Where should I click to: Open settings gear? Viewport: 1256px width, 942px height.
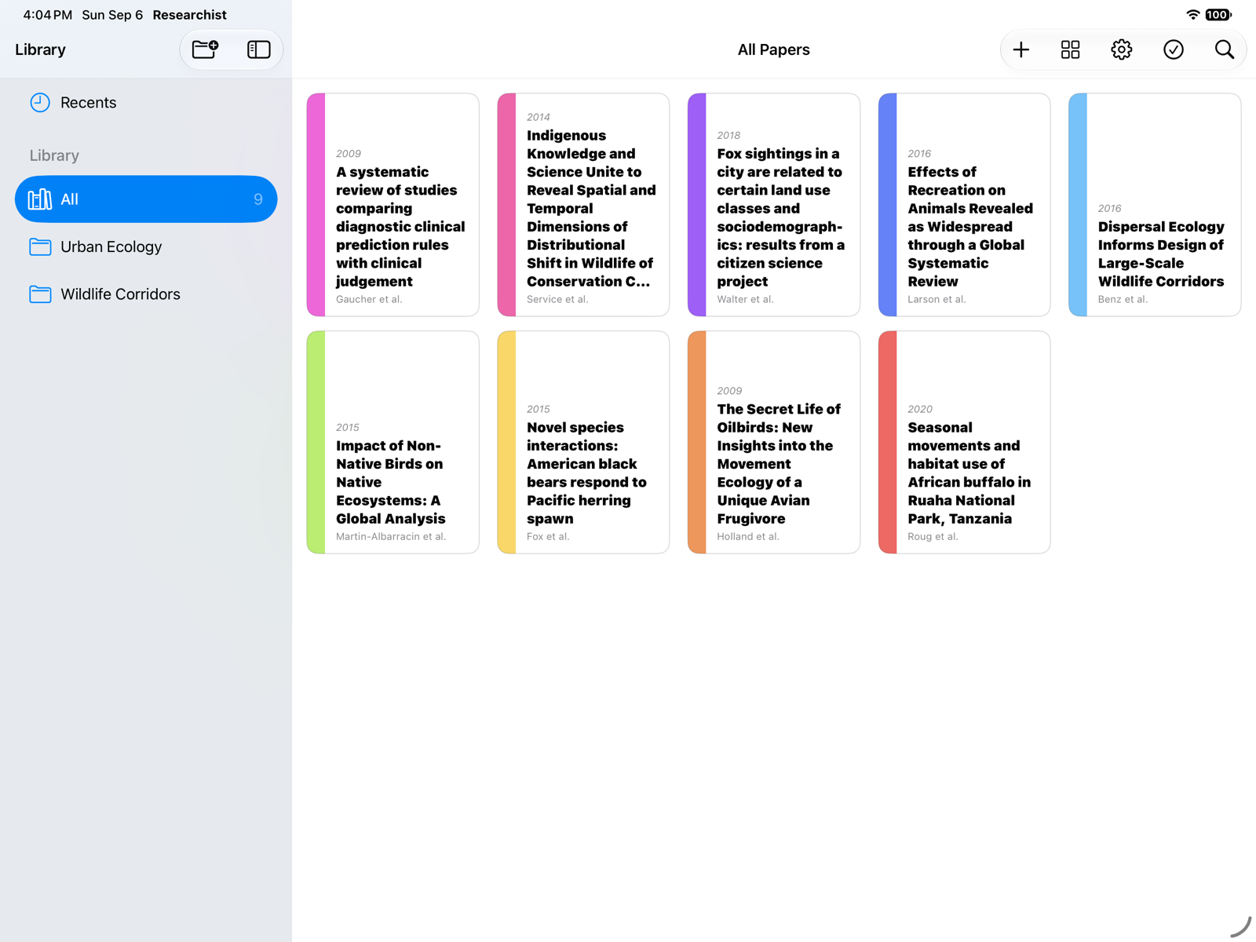(1121, 49)
